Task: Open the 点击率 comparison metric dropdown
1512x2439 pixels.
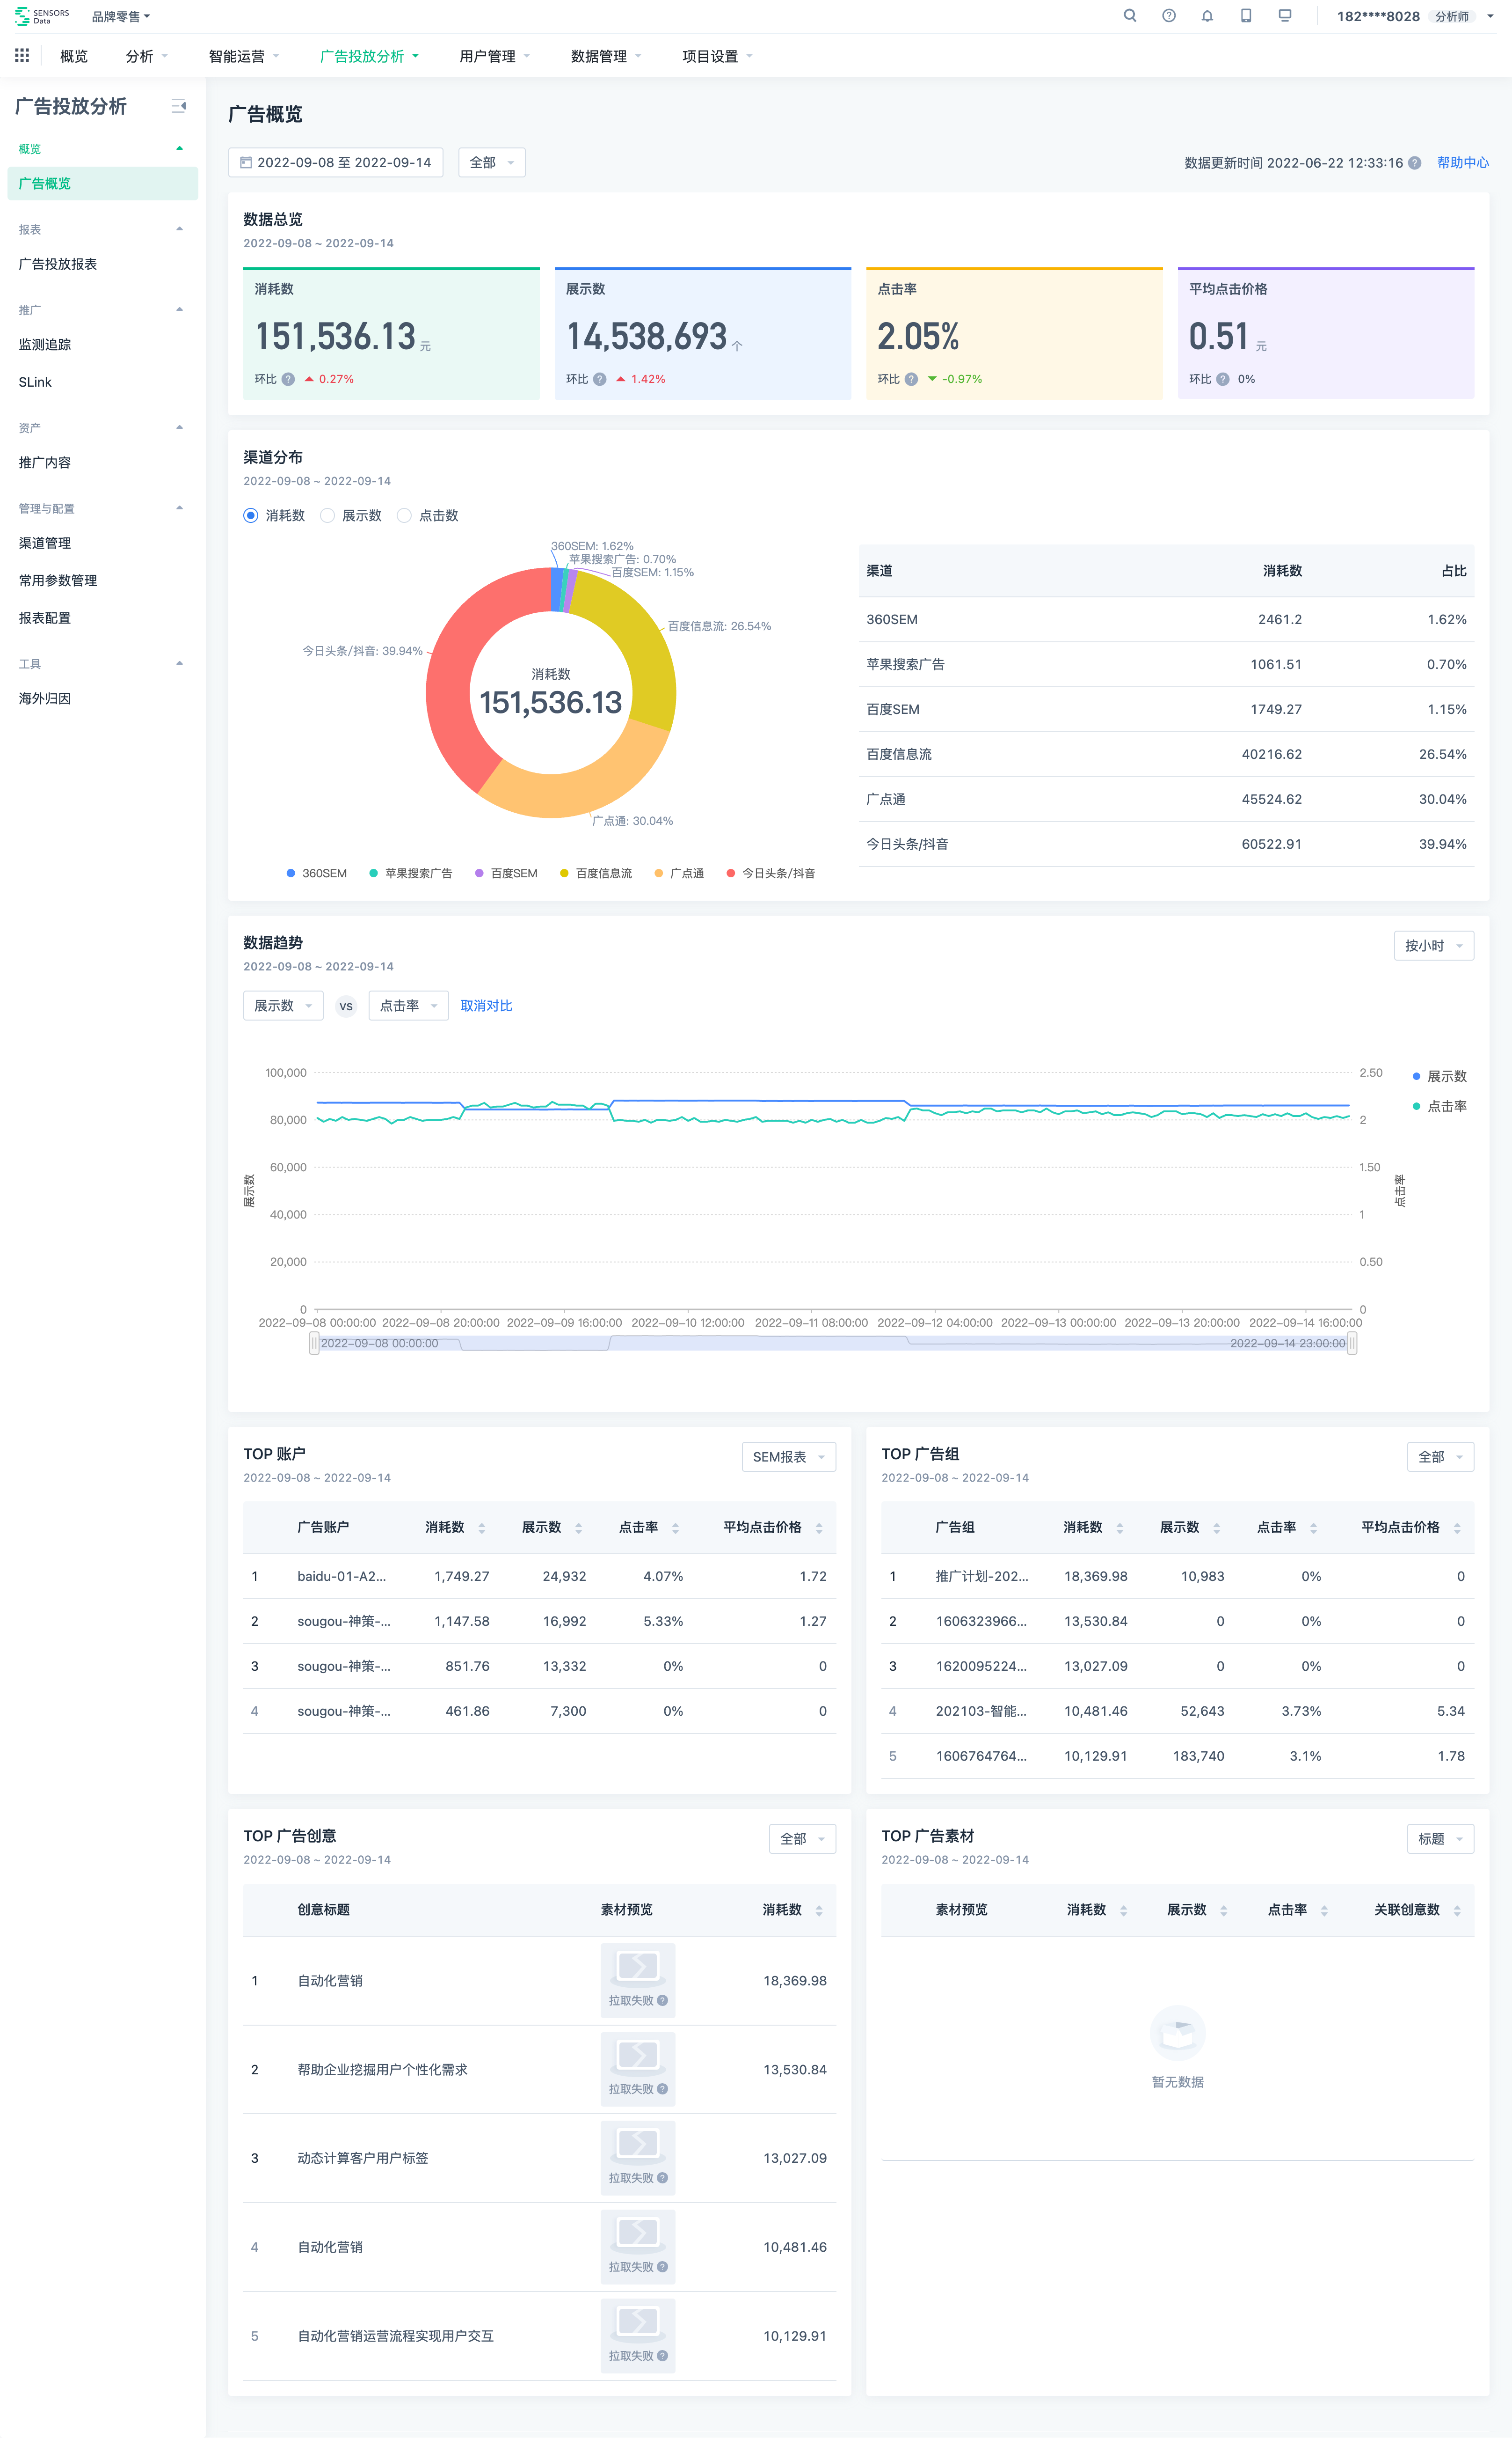Action: tap(408, 1006)
